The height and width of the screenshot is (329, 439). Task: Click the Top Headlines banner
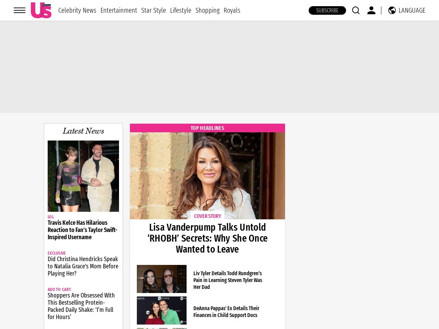207,128
